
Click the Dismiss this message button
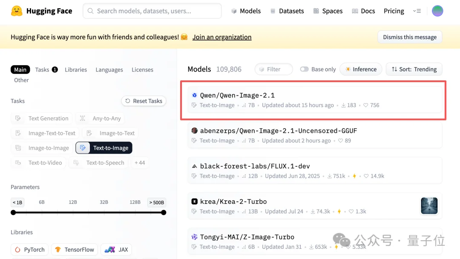[x=410, y=37]
